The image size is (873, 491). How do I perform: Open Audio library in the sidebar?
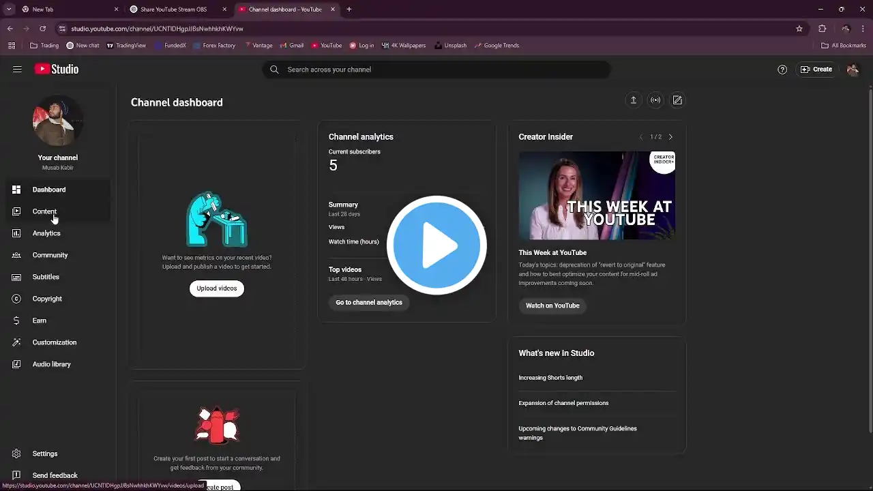58,364
